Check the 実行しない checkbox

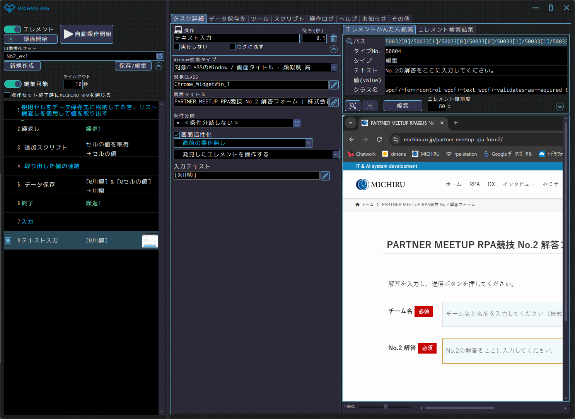[177, 47]
